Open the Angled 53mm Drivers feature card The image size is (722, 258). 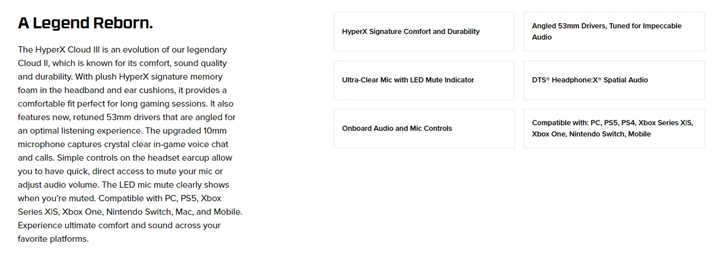tap(614, 32)
